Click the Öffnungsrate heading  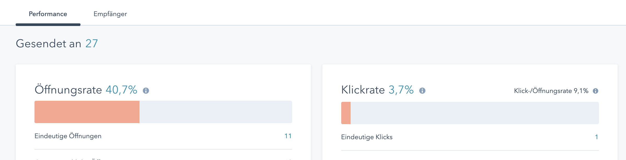[68, 90]
